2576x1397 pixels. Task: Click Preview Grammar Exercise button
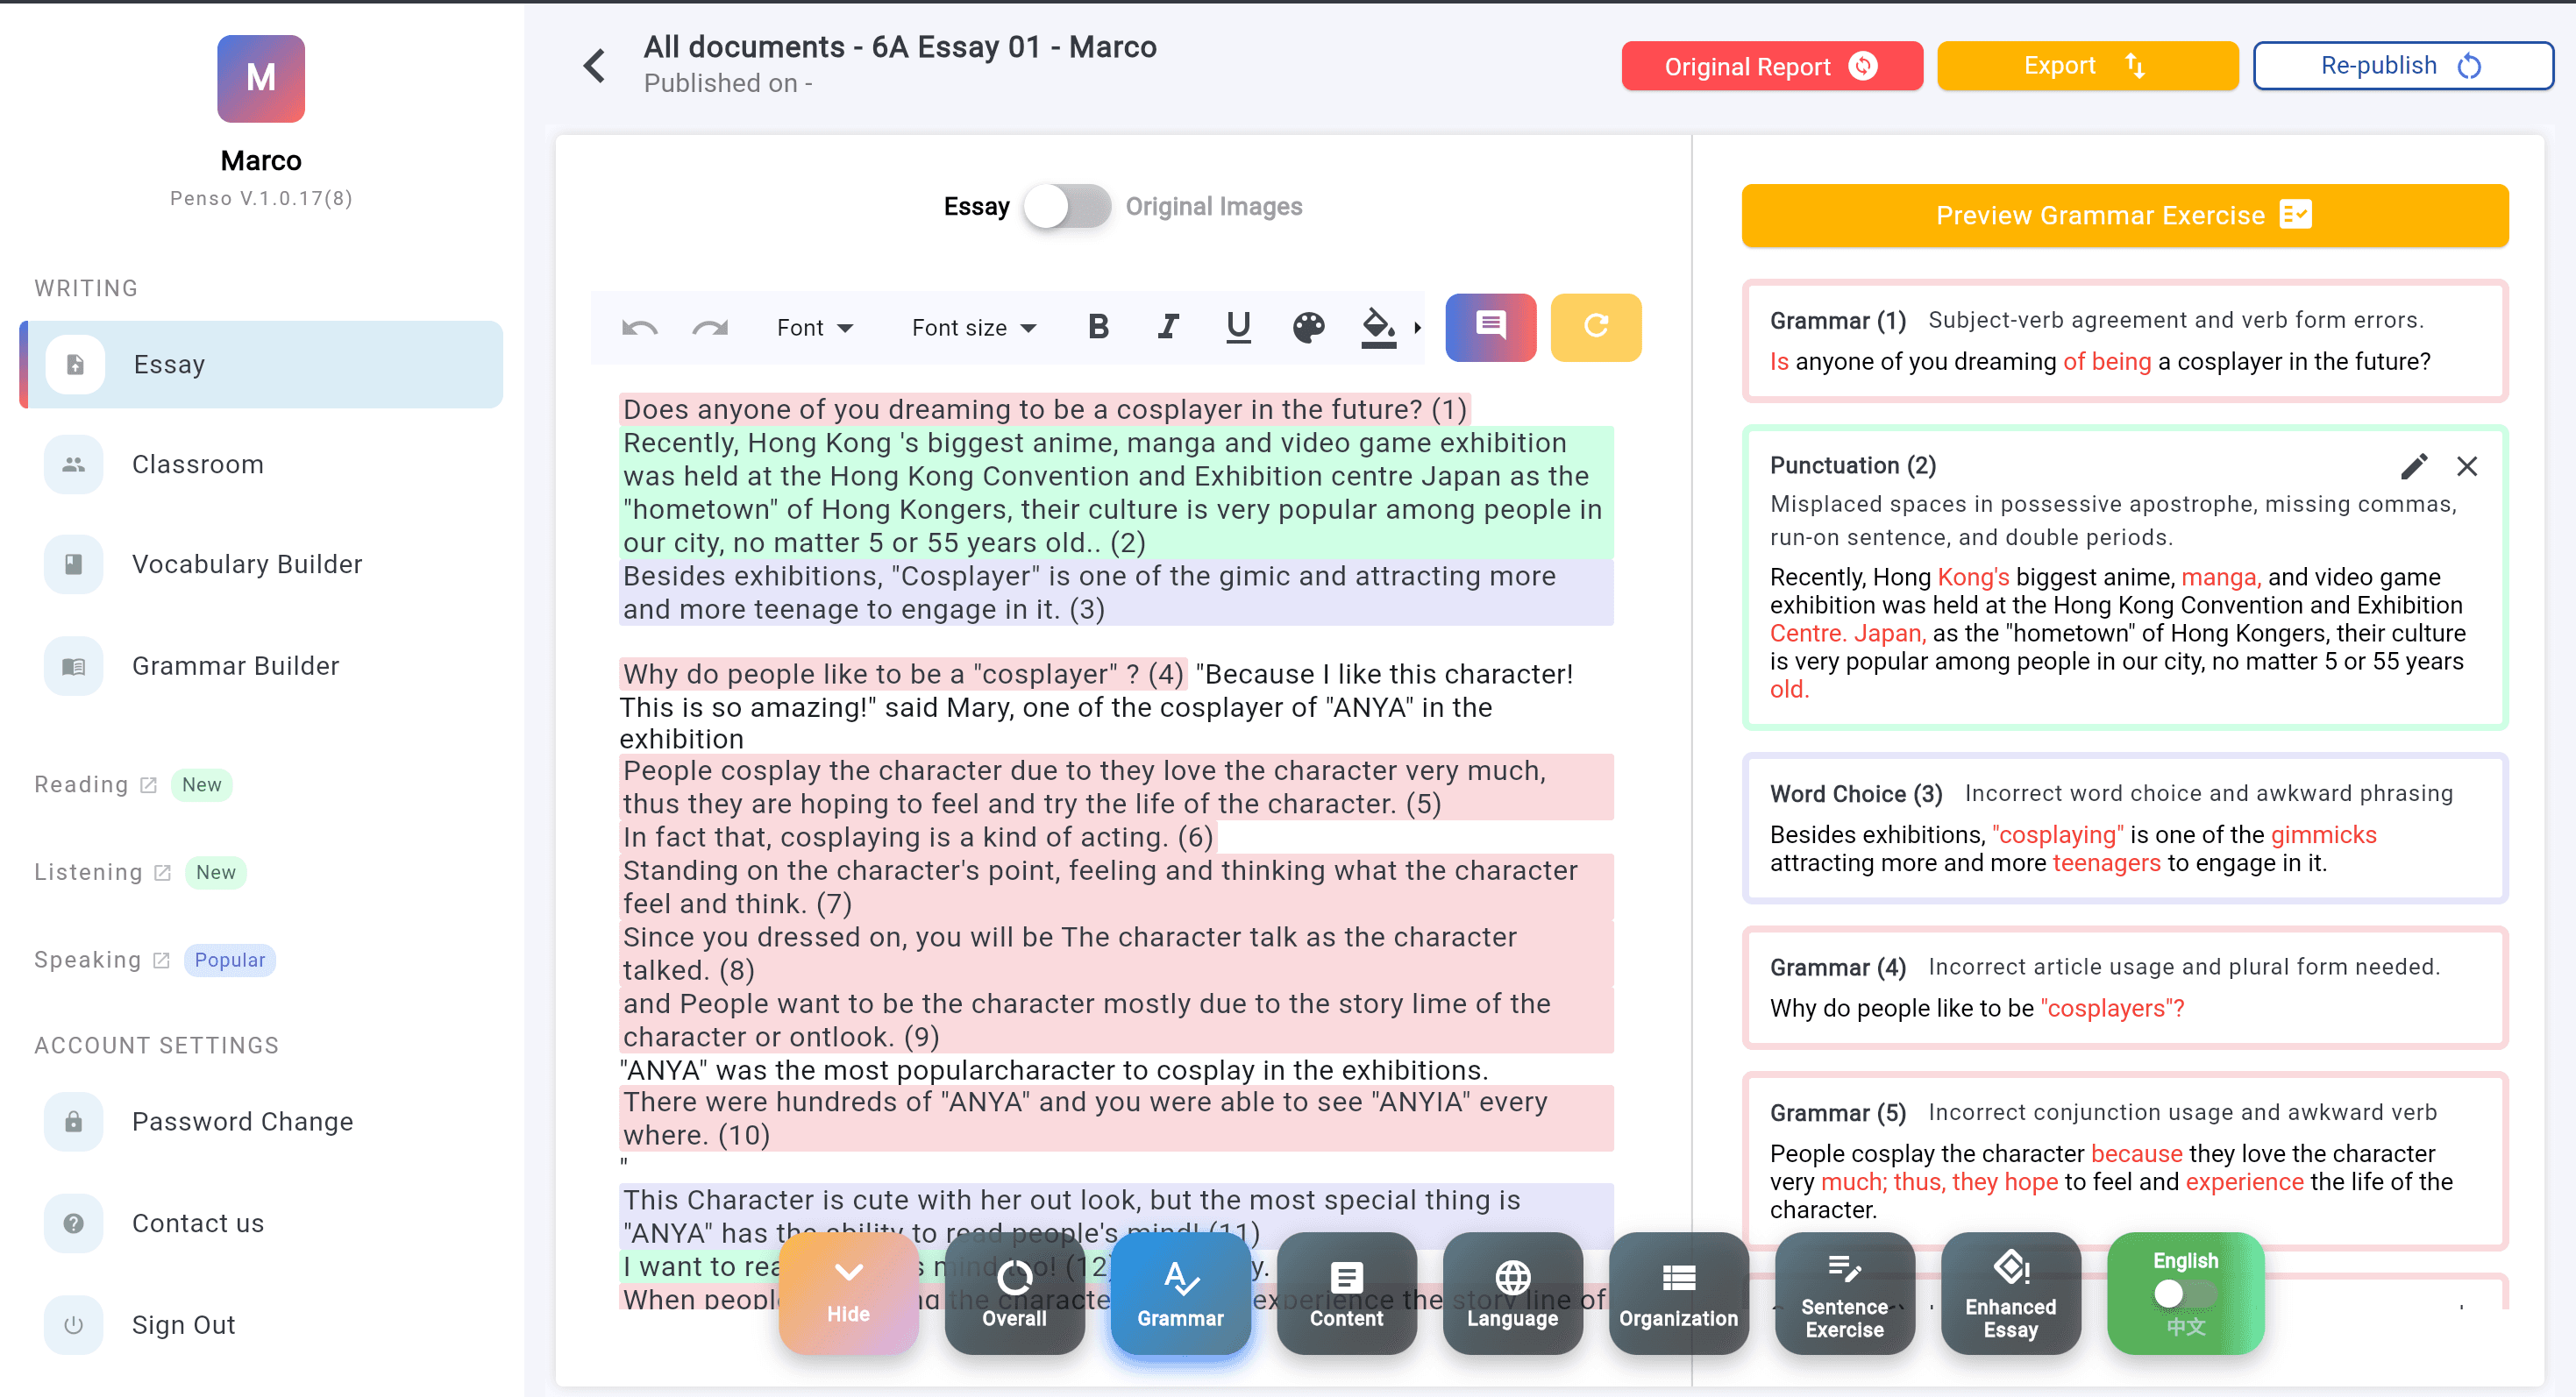(x=2124, y=215)
